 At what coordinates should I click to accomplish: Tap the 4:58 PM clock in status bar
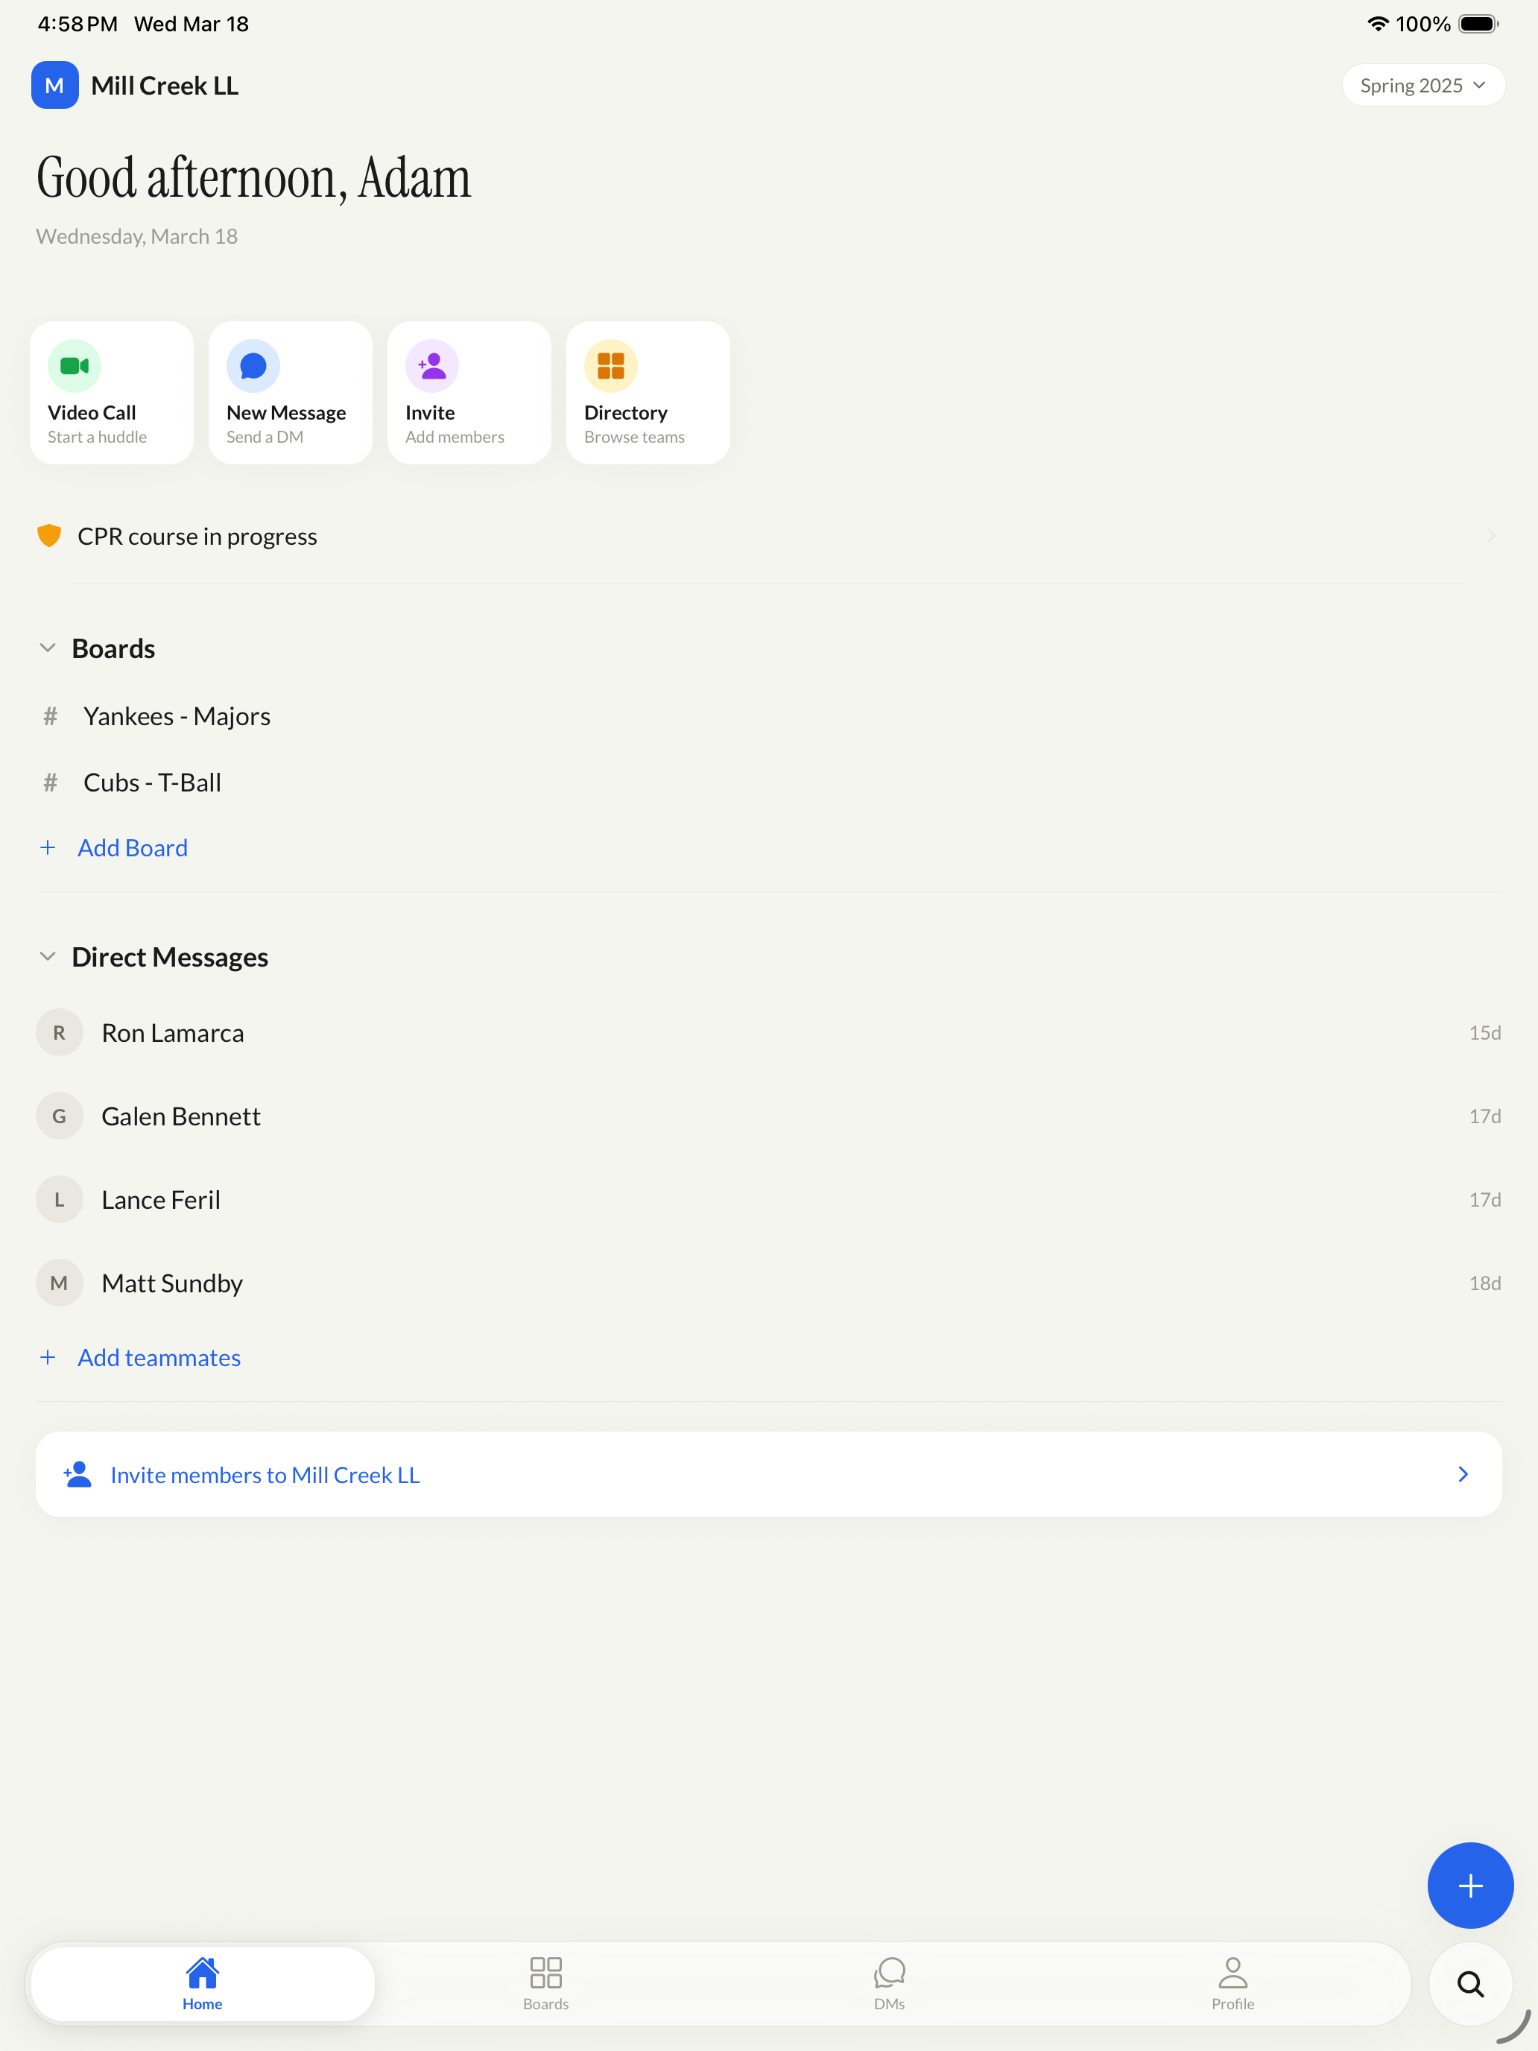[78, 24]
